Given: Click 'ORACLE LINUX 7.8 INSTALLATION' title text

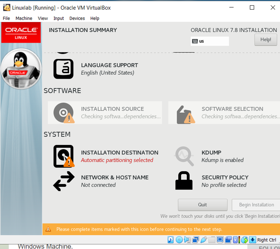Looking at the screenshot, I should (x=234, y=30).
